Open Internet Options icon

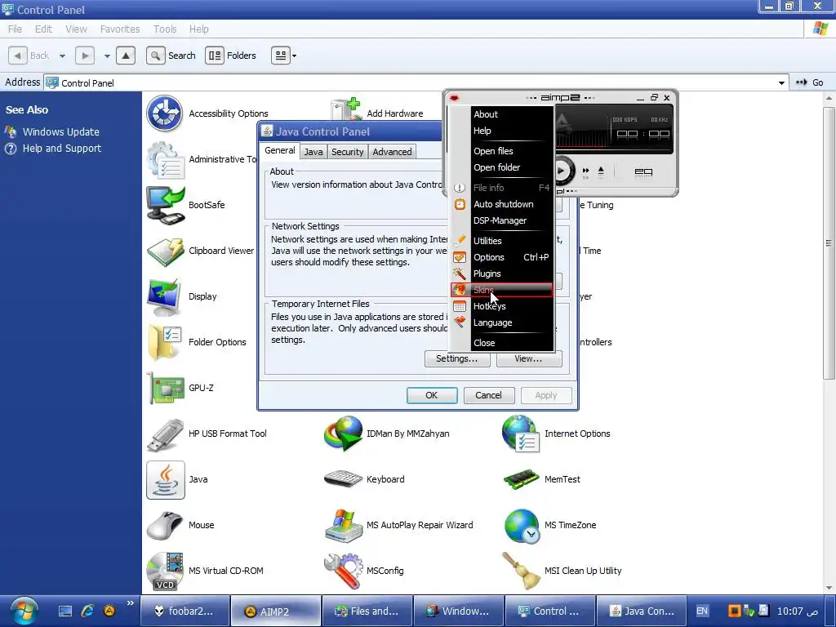click(521, 434)
